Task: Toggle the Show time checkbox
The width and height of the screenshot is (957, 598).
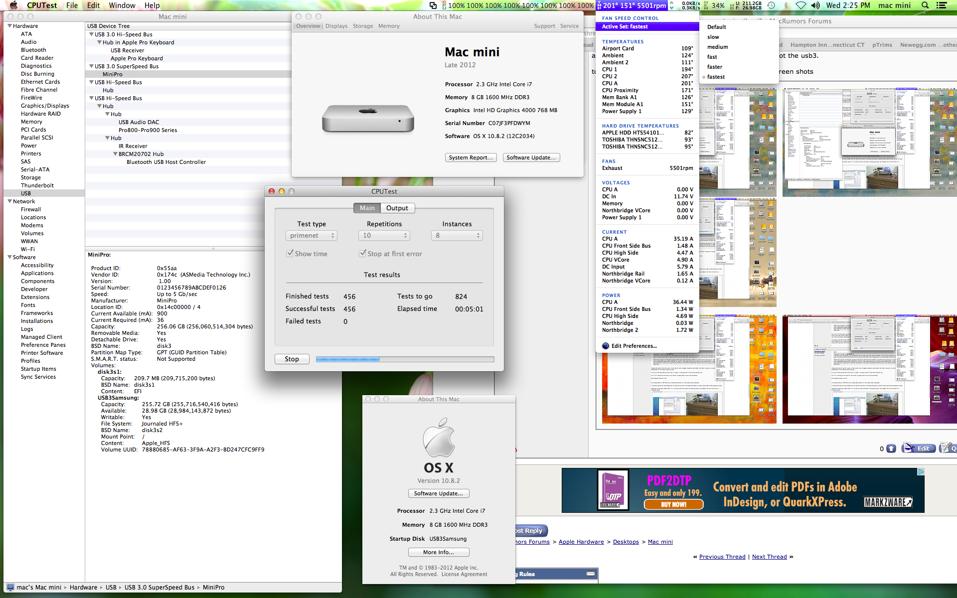Action: tap(290, 254)
